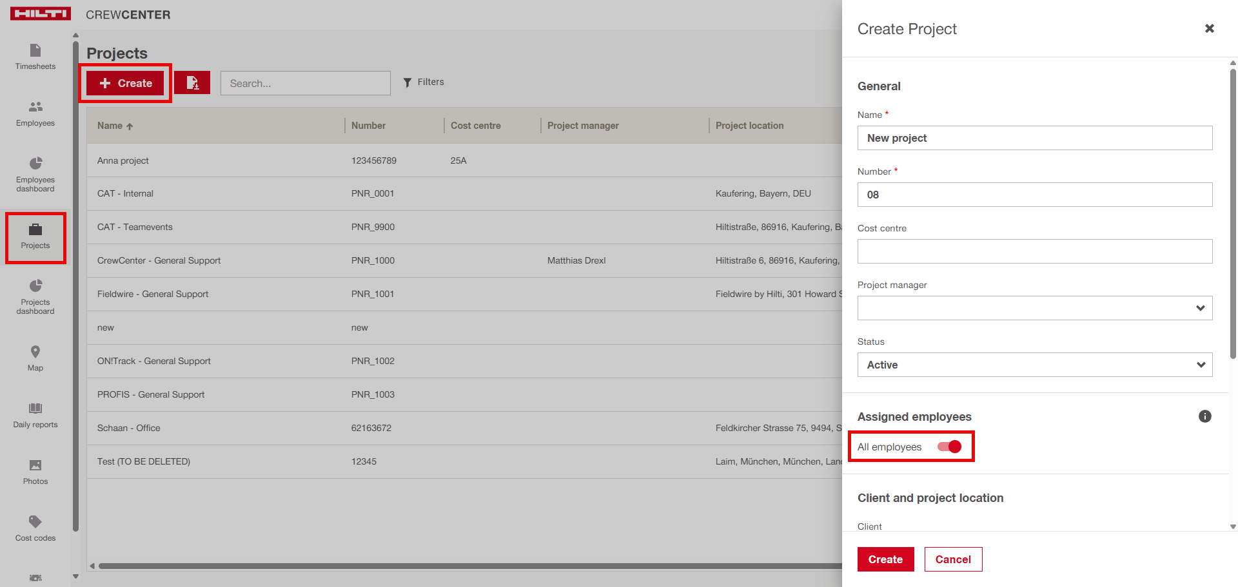Click the red Create button above the projects table
The image size is (1238, 587).
click(x=125, y=83)
